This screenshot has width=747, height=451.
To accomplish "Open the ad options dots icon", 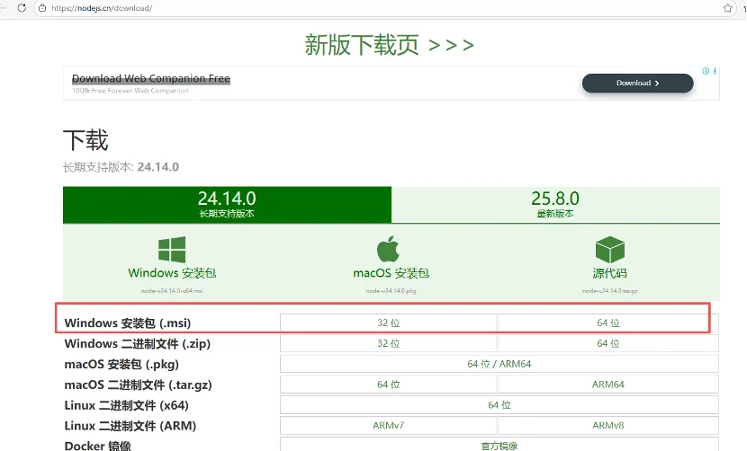I will pyautogui.click(x=715, y=71).
